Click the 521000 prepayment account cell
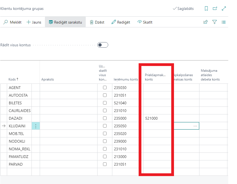Image resolution: width=237 pixels, height=184 pixels. click(155, 118)
